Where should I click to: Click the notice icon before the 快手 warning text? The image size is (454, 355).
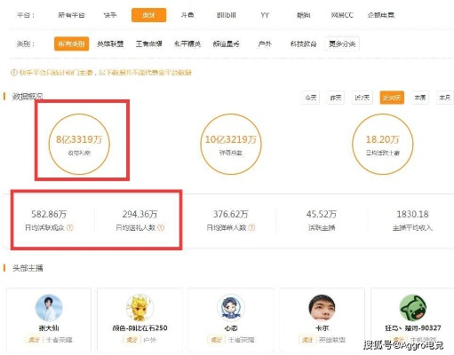coord(13,73)
